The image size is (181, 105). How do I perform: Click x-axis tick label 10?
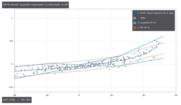[x=111, y=95]
